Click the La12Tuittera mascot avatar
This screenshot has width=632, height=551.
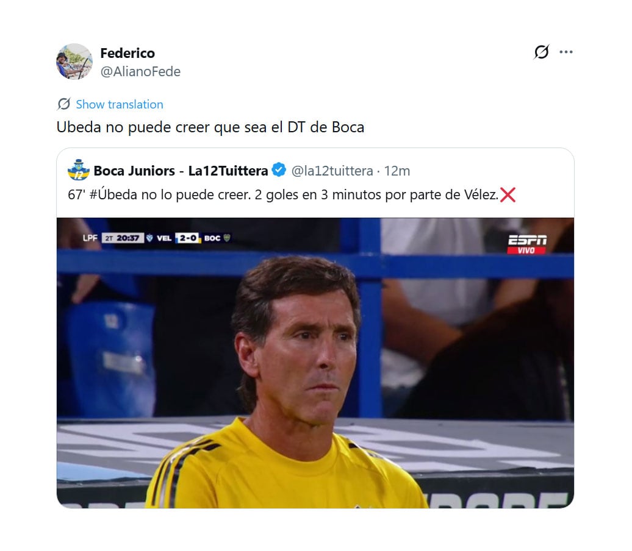click(79, 169)
